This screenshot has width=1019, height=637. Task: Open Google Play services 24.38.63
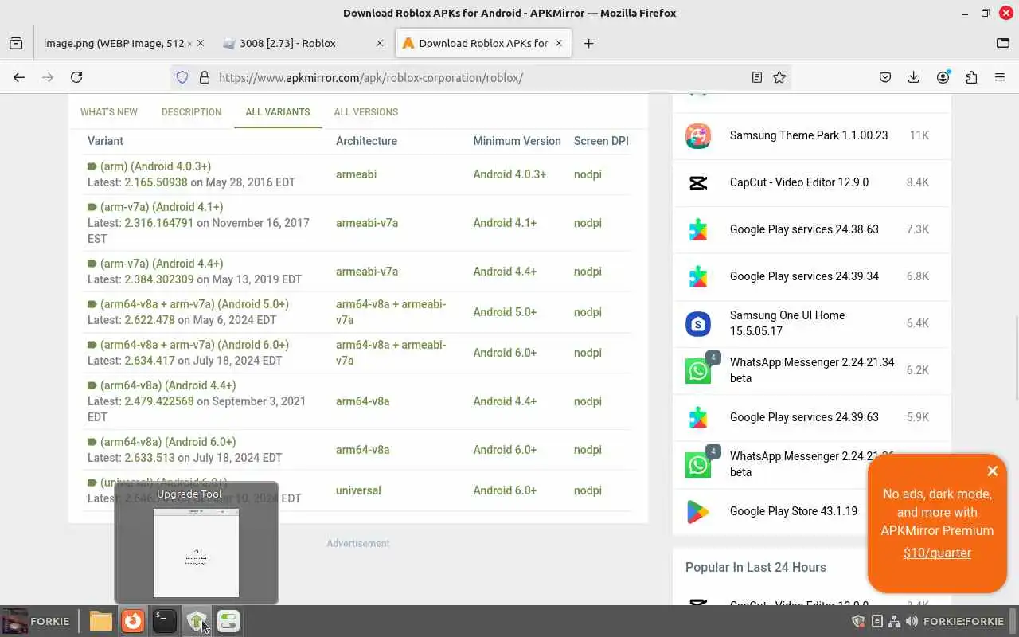(804, 229)
